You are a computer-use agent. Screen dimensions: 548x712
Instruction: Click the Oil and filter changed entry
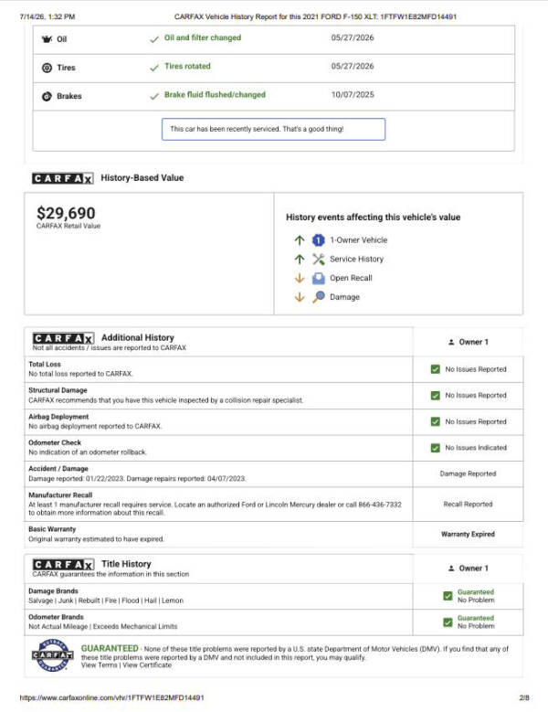[x=203, y=37]
